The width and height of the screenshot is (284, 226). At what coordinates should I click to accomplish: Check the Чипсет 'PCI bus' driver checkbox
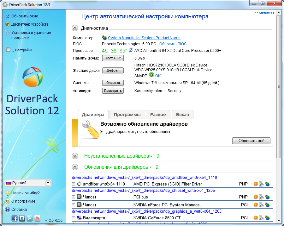click(74, 197)
